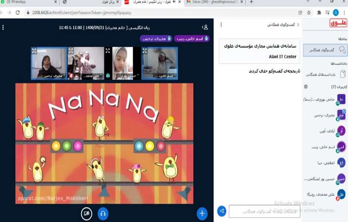Type in the public chat message field
Viewport: 348px width, 222px height.
pyautogui.click(x=264, y=211)
